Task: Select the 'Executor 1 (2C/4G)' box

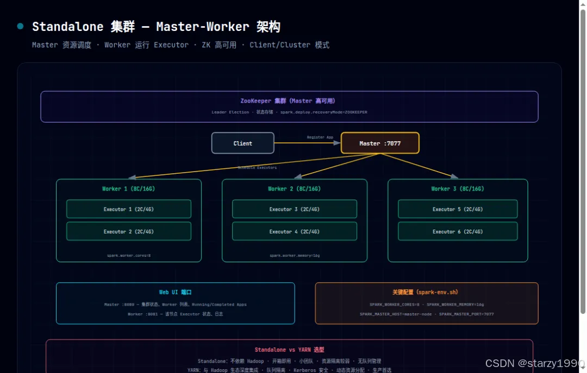Action: (x=129, y=209)
